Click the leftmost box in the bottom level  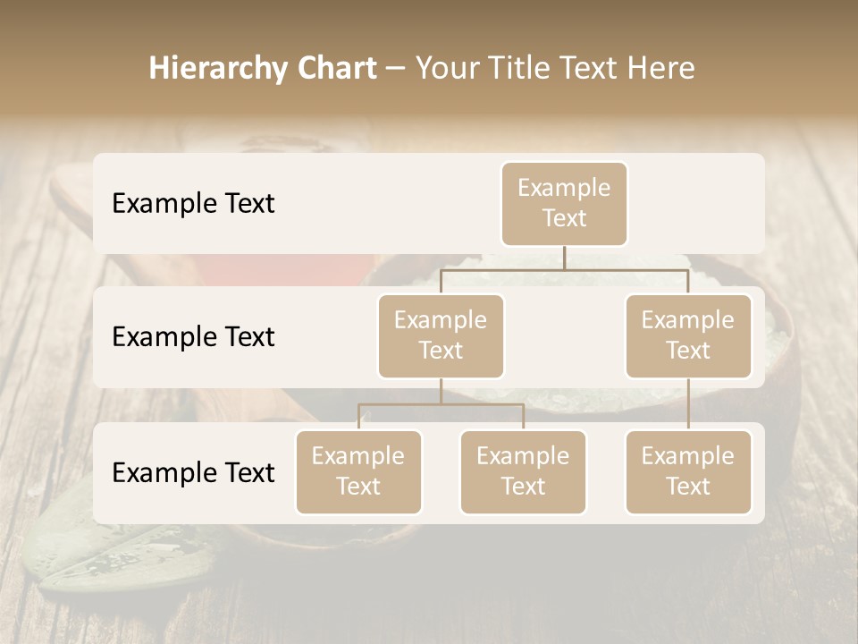(358, 471)
